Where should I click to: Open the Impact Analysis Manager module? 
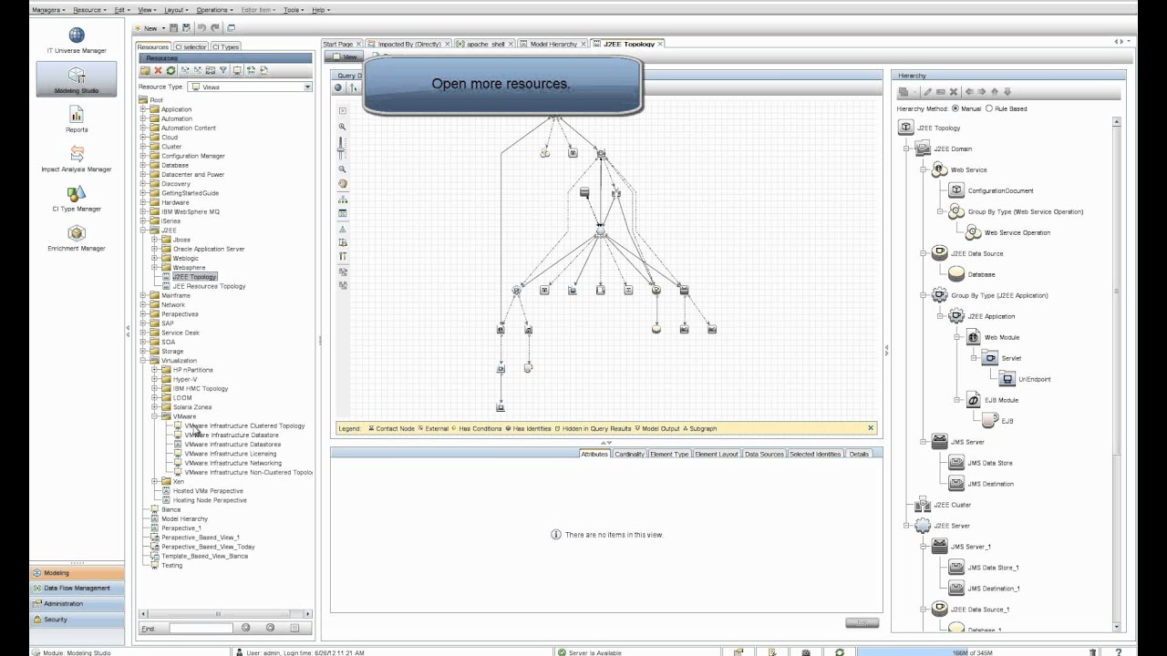tap(77, 159)
